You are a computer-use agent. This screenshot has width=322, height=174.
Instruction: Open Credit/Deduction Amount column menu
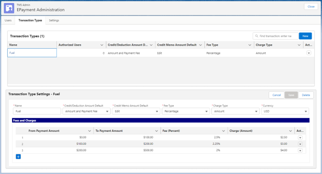[151, 45]
